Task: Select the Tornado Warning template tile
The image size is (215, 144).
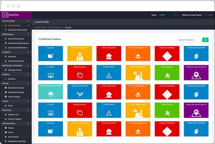Action: 80,92
